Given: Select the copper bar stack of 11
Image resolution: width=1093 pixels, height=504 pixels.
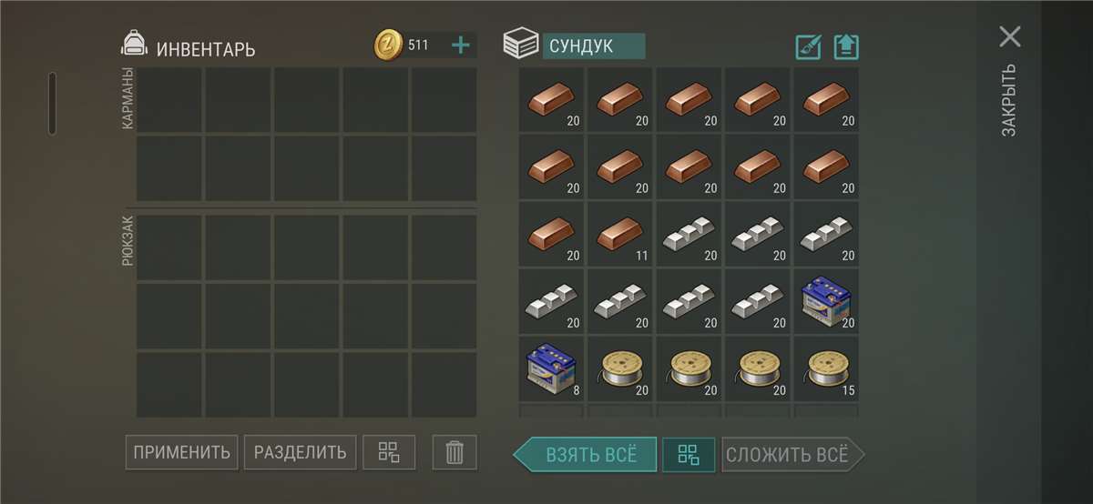Looking at the screenshot, I should coord(620,234).
